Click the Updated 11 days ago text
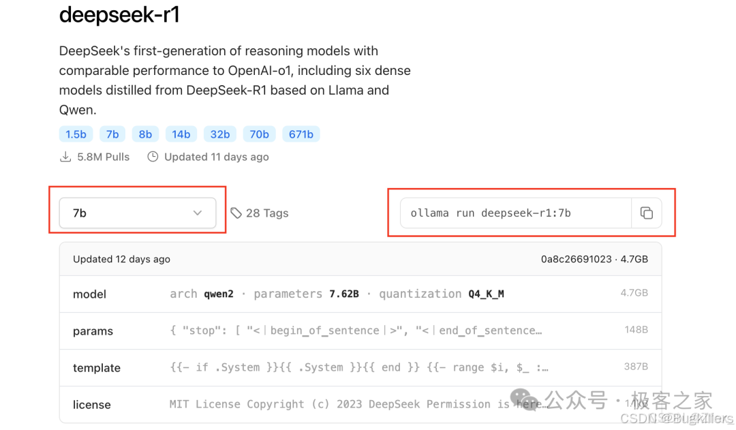 (x=217, y=157)
